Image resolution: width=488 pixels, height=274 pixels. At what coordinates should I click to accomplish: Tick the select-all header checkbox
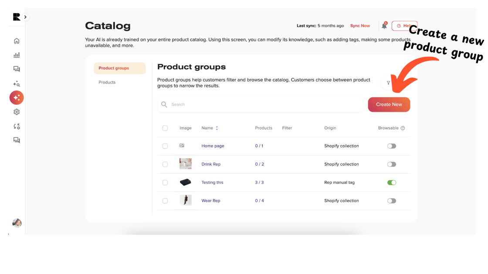pos(165,128)
